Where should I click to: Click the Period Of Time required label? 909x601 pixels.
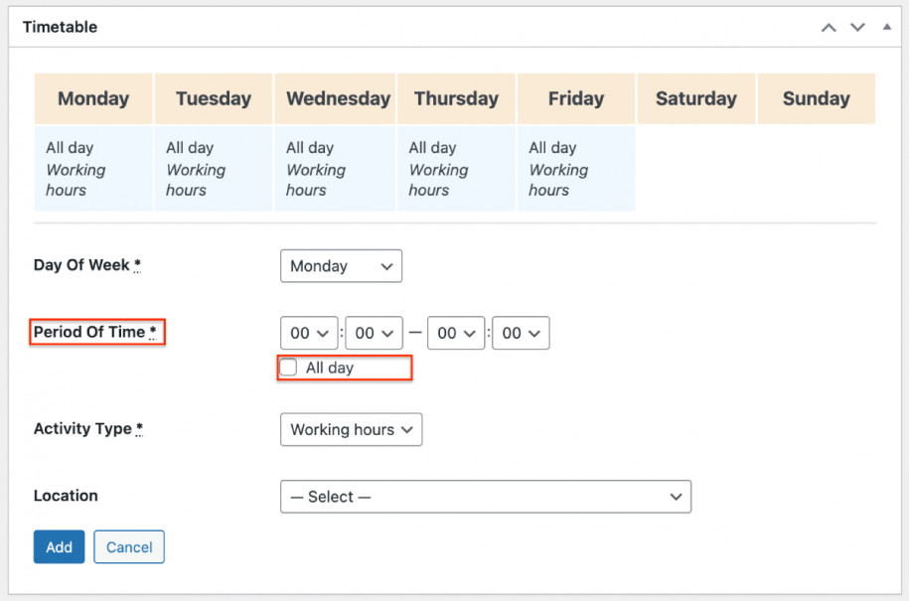(96, 332)
